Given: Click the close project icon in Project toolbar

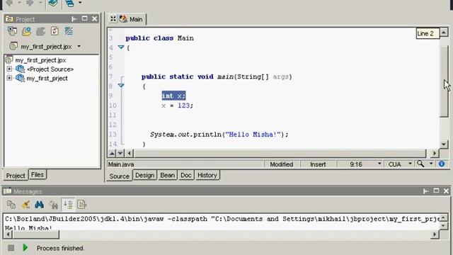Looking at the screenshot, I should 12,31.
